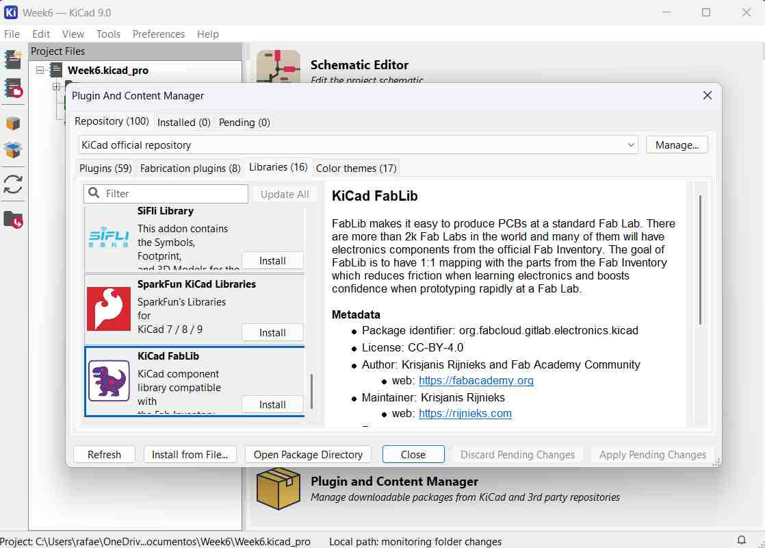Select the SiFli Library entry title
This screenshot has height=548, width=765.
click(166, 211)
